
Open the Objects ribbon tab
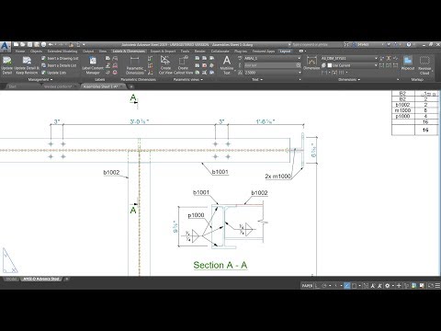36,51
